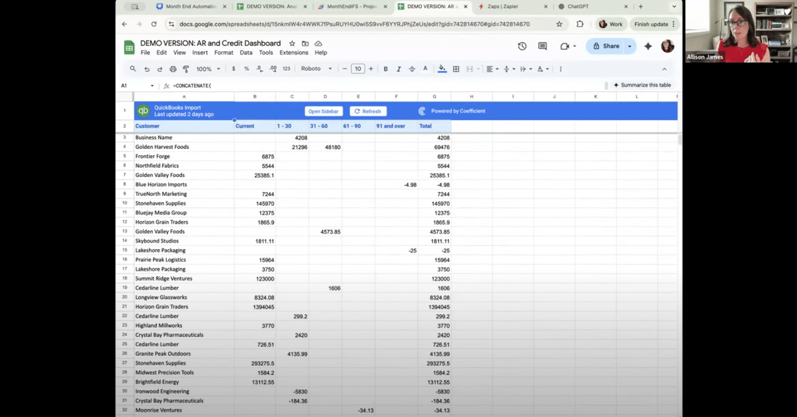Open the comments icon
797x417 pixels.
pos(542,46)
